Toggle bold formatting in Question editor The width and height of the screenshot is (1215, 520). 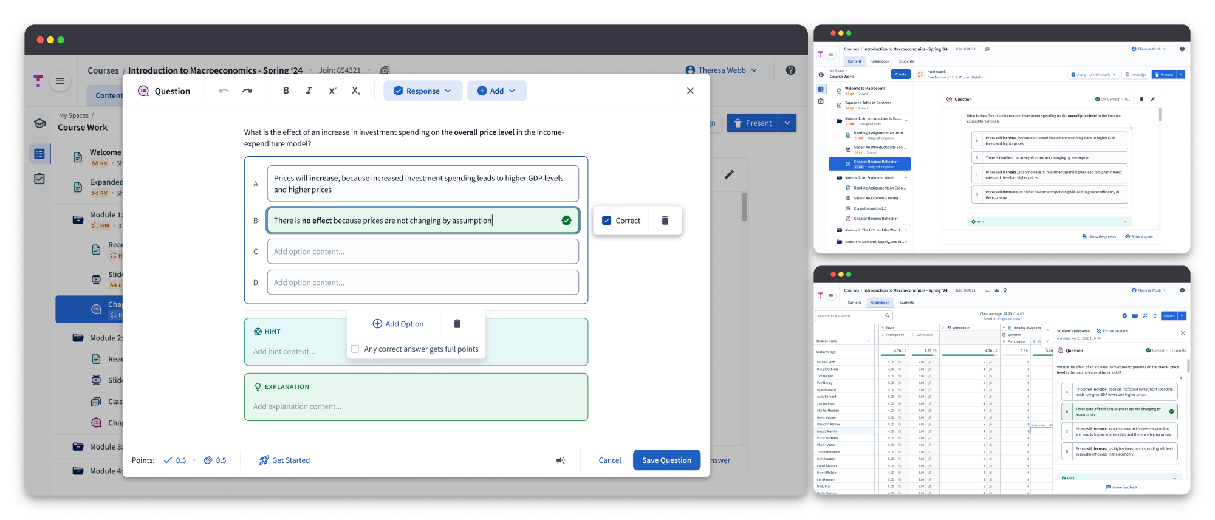tap(286, 91)
